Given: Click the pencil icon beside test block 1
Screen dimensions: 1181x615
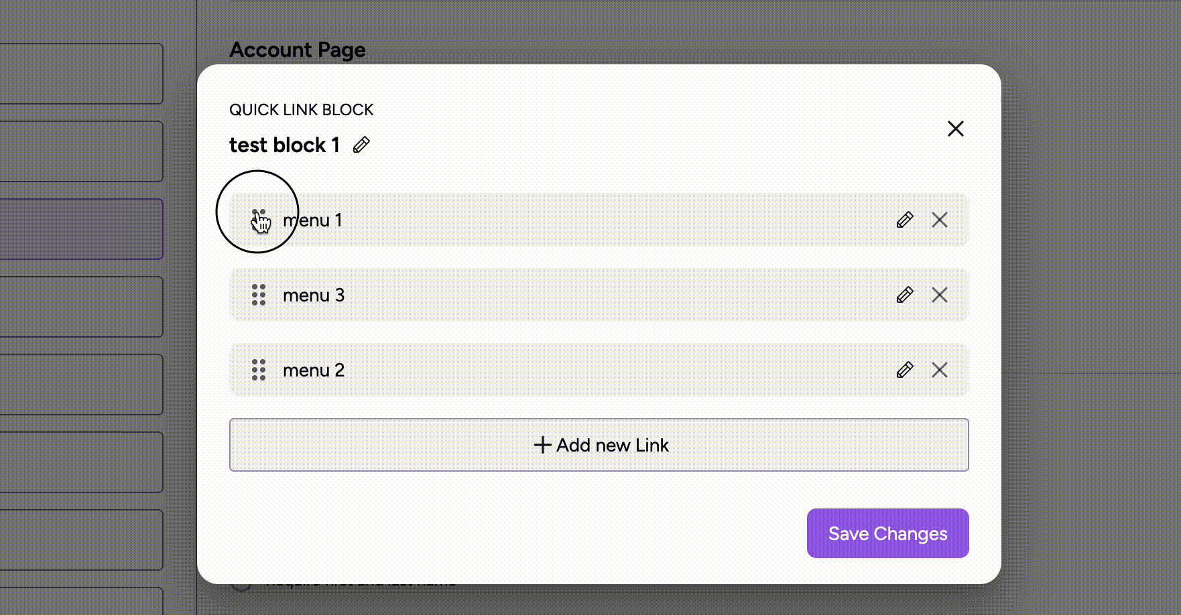Looking at the screenshot, I should pyautogui.click(x=361, y=145).
